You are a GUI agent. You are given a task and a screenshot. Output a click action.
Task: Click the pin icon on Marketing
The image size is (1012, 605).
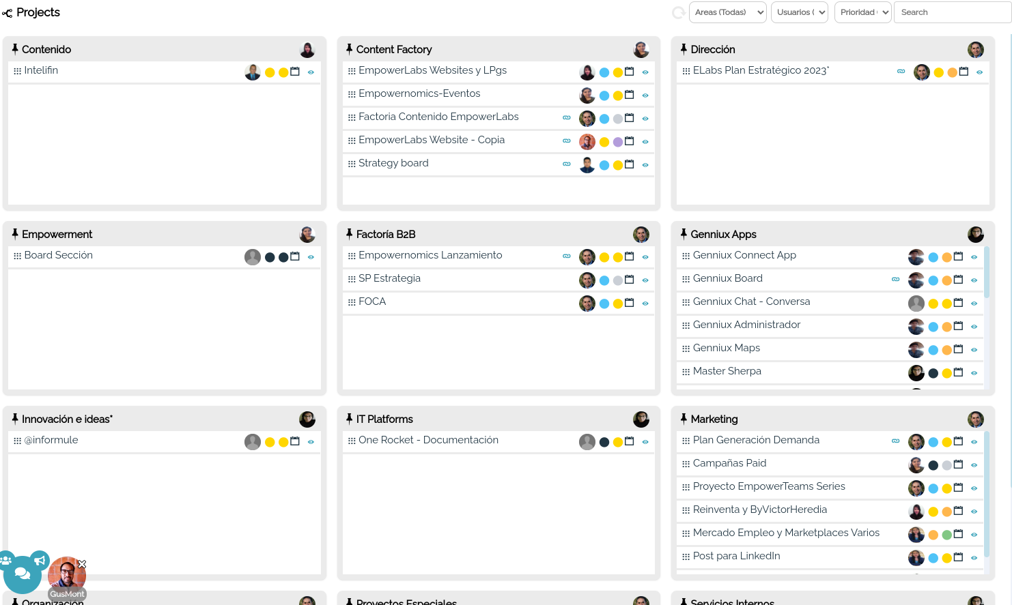click(684, 419)
